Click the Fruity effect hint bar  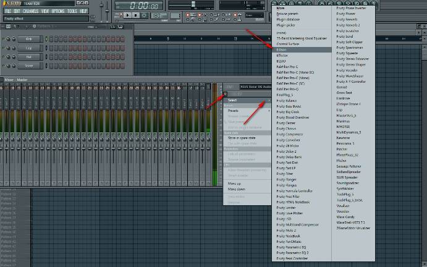pos(46,19)
